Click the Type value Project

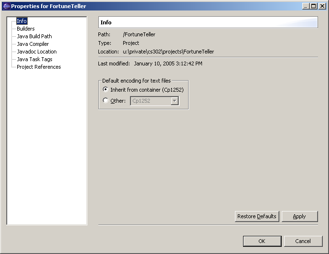[x=131, y=43]
